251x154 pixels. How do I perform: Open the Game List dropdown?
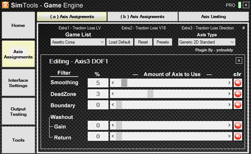(x=78, y=42)
